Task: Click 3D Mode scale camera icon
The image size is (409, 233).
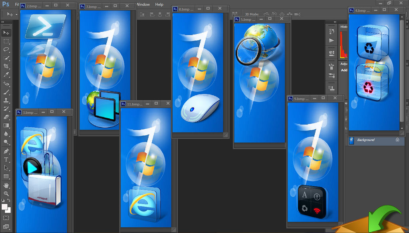Action: coord(297,14)
